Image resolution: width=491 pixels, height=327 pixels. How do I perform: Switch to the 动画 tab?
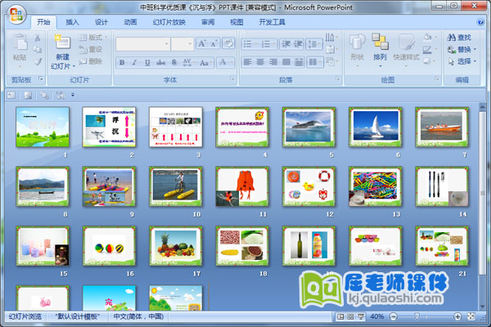[x=130, y=22]
